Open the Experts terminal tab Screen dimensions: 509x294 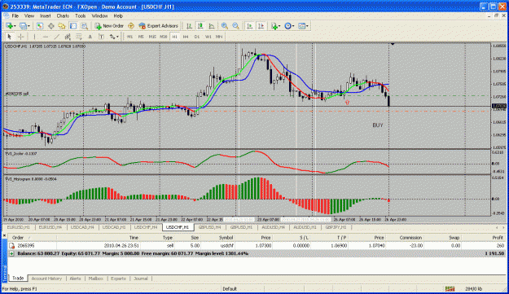[x=118, y=279]
